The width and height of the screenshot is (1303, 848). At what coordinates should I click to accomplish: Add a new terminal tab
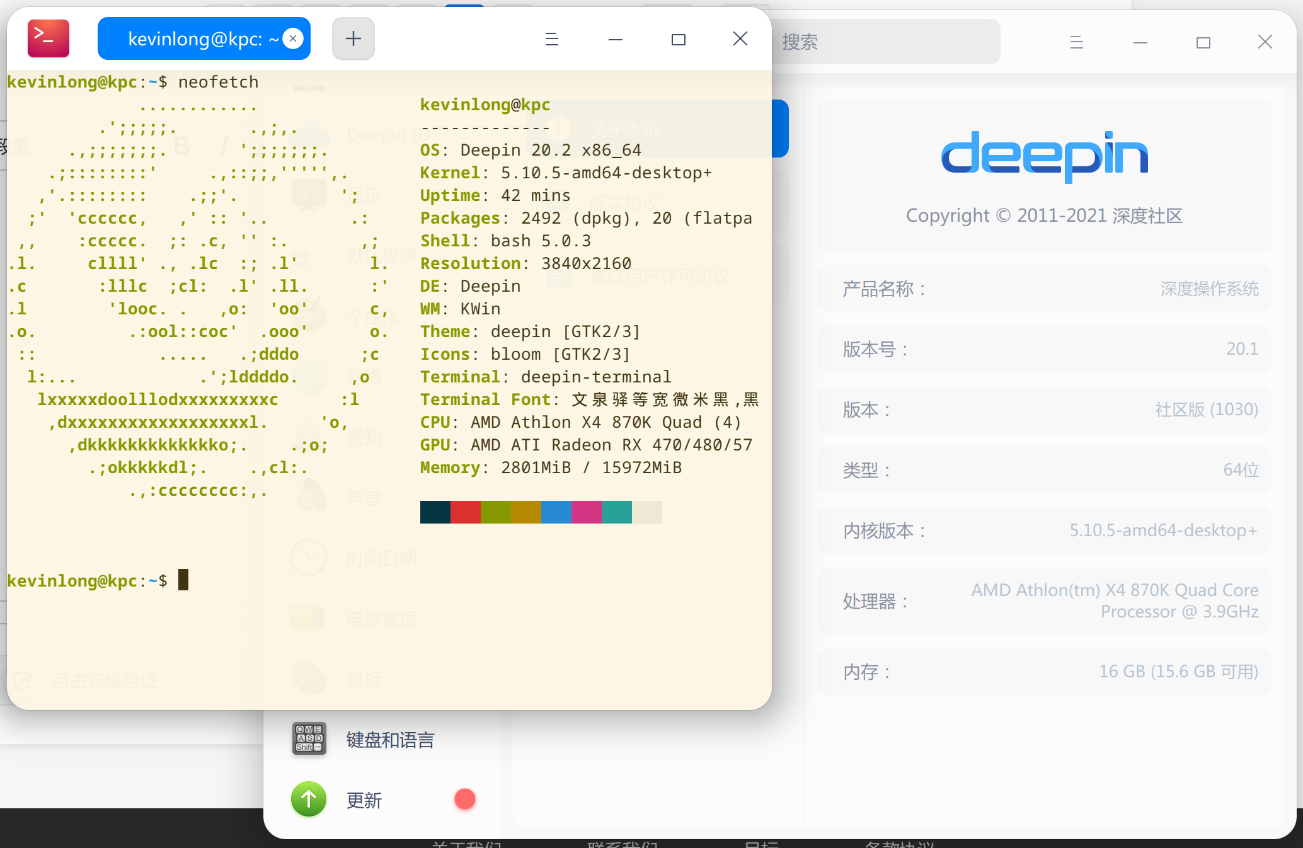pyautogui.click(x=353, y=38)
